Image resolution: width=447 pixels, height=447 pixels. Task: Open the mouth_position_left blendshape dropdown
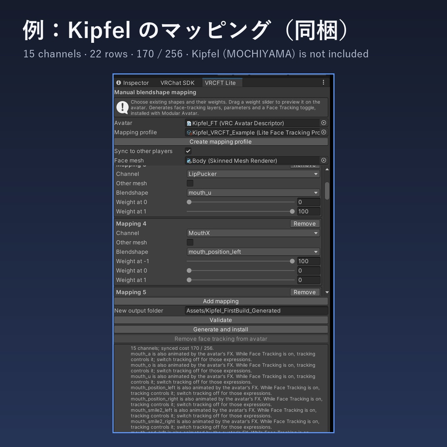[x=253, y=252]
